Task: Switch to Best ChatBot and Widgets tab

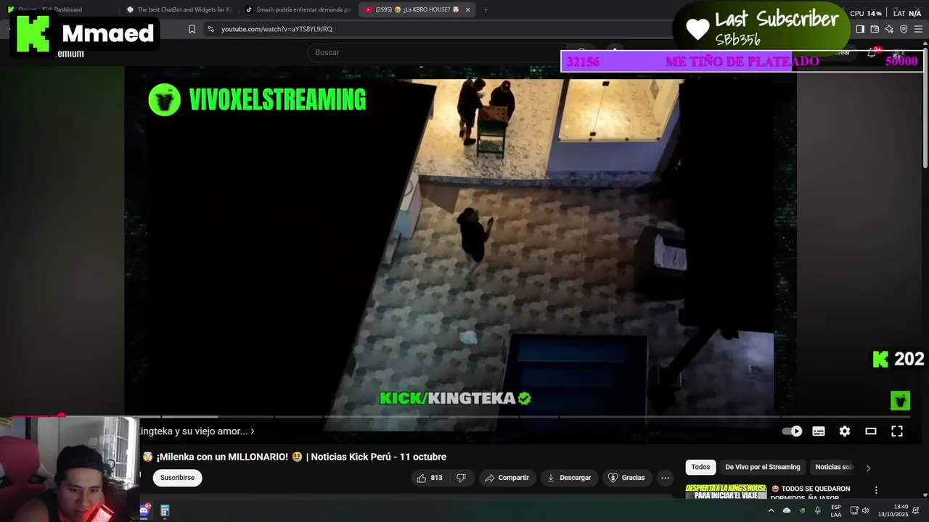Action: point(179,9)
